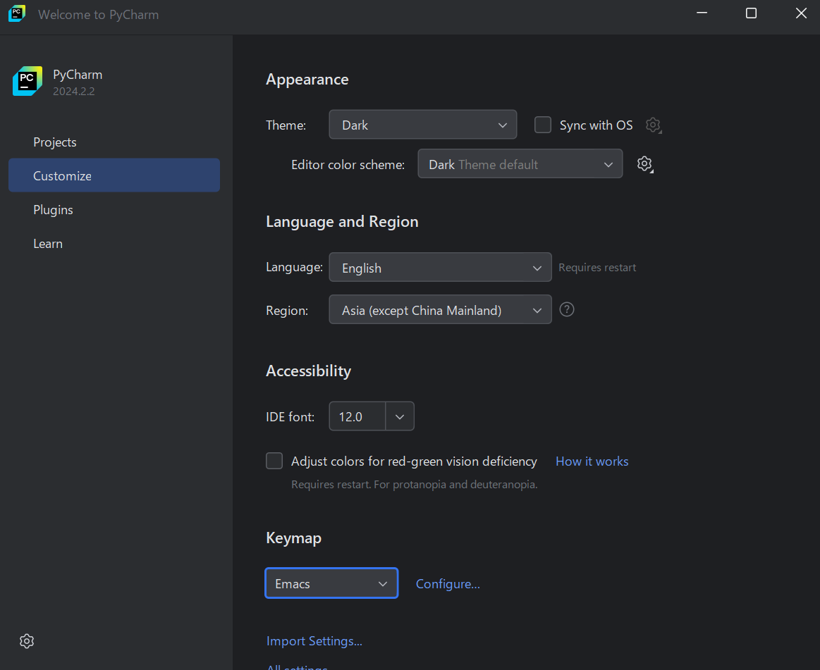Close the Welcome to PyCharm window

(x=801, y=13)
